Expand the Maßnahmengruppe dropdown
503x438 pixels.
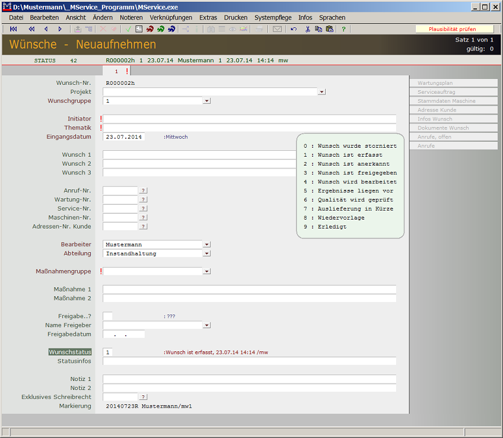tap(206, 271)
